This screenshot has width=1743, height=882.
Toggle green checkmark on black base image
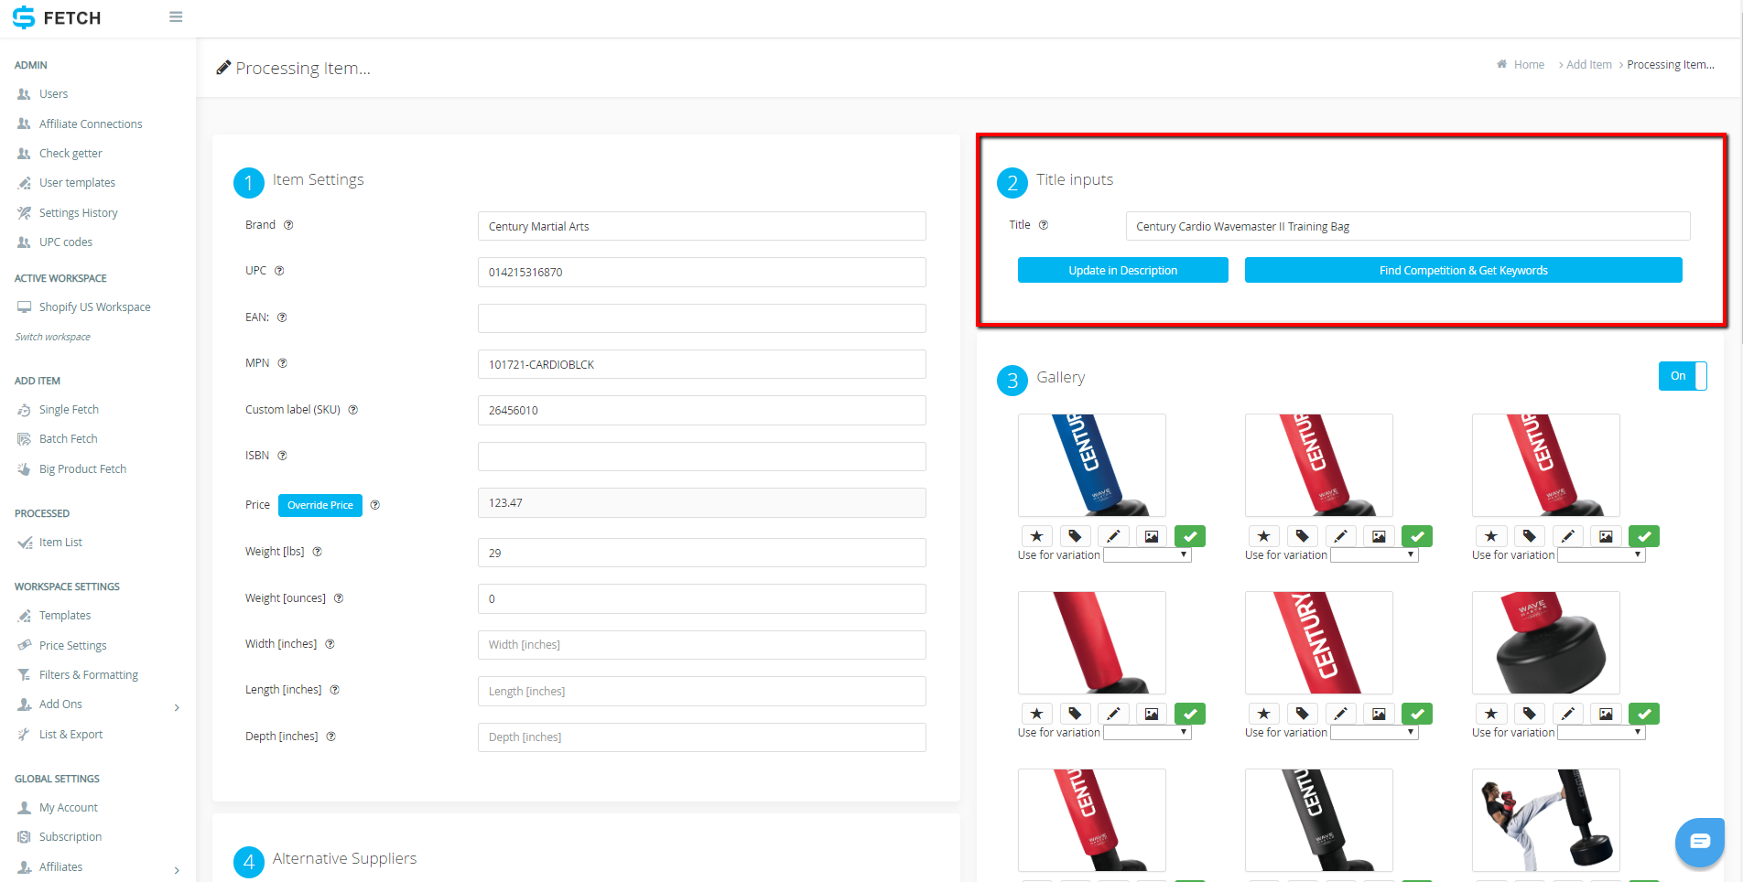point(1644,714)
